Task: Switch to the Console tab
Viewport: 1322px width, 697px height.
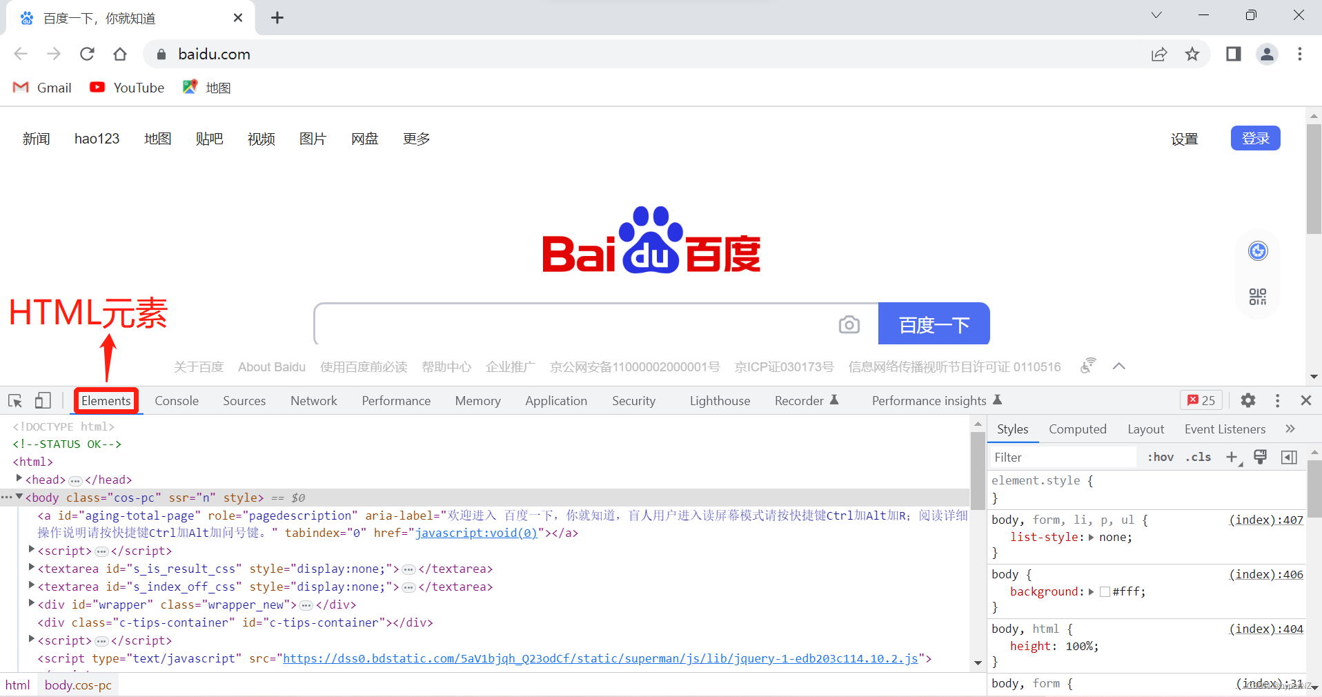Action: (x=177, y=401)
